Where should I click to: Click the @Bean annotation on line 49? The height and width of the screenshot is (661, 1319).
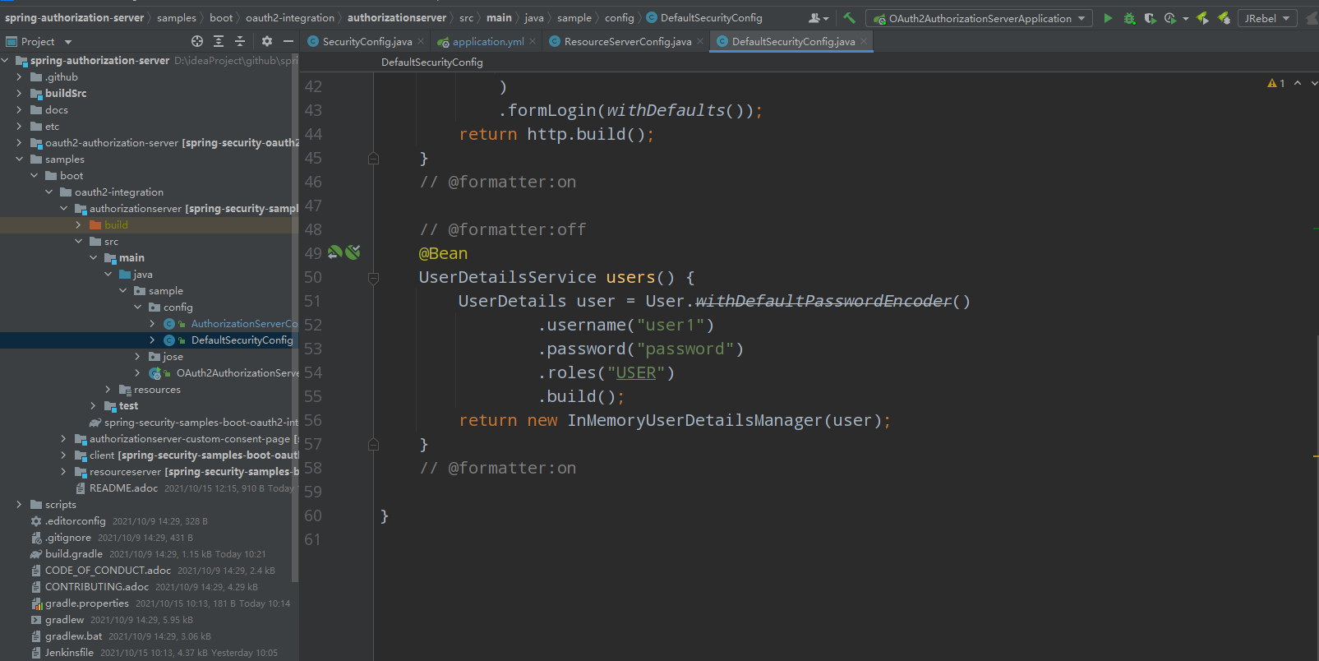(x=443, y=253)
